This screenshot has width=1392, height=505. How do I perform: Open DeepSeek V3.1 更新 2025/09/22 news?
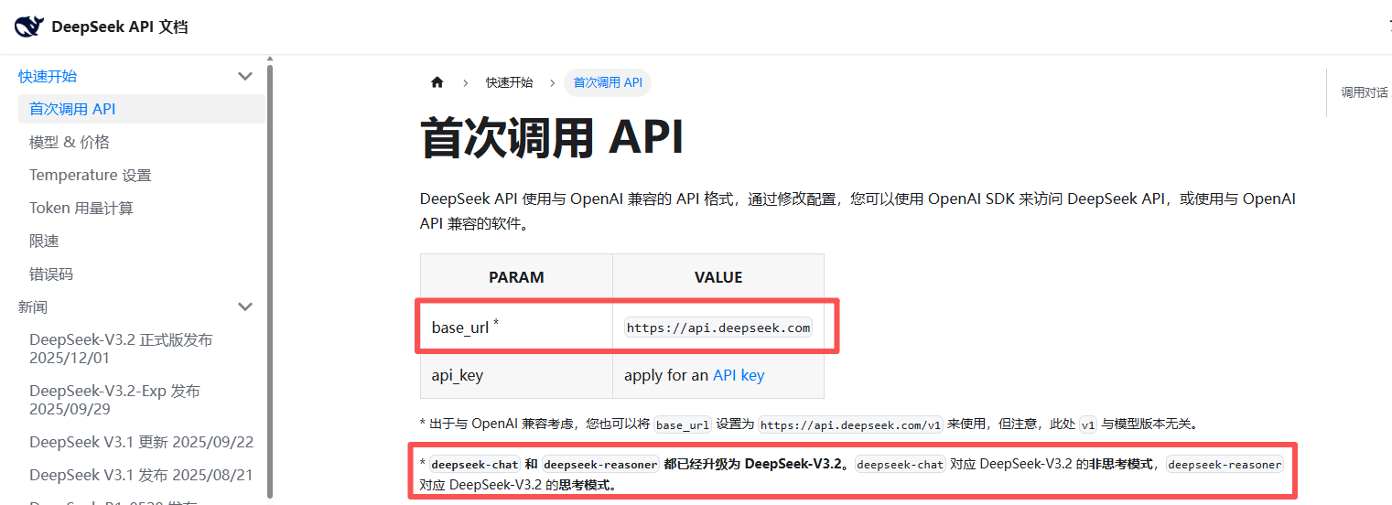pos(142,442)
